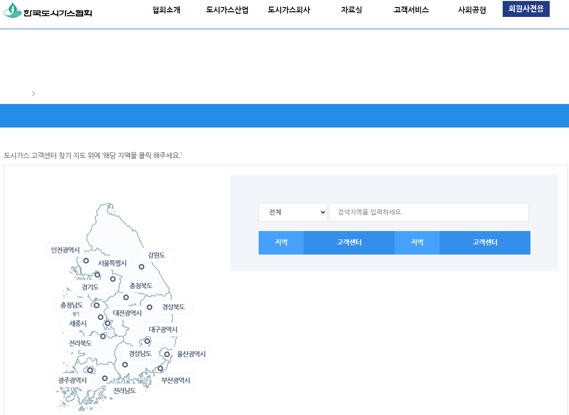Screen dimensions: 569x415
Task: Select the 부산광역시 map label
Action: pos(176,380)
